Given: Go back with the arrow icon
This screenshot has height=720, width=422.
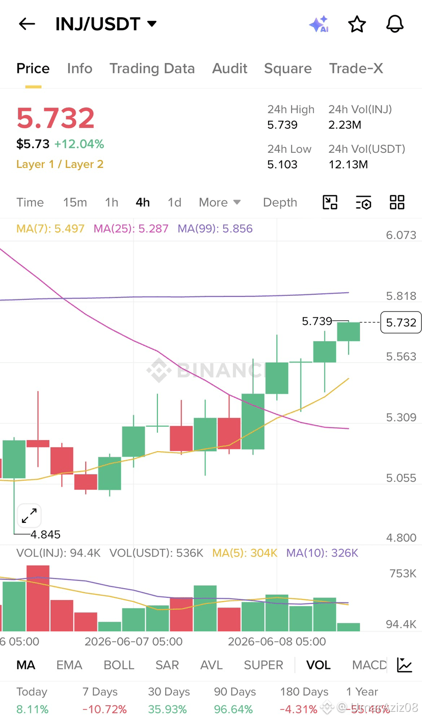Looking at the screenshot, I should [27, 23].
